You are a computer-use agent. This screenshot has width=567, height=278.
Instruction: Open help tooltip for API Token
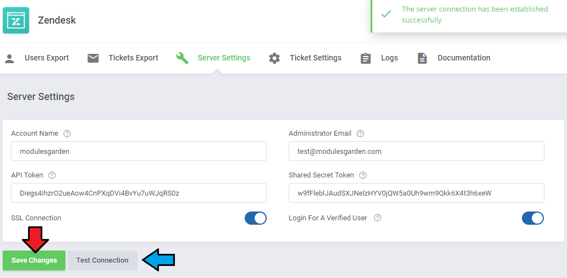52,175
